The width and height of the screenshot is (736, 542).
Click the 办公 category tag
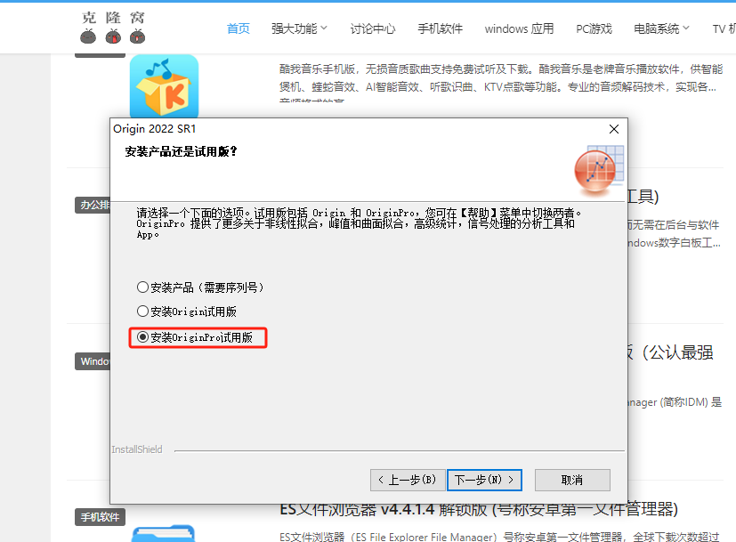(93, 205)
